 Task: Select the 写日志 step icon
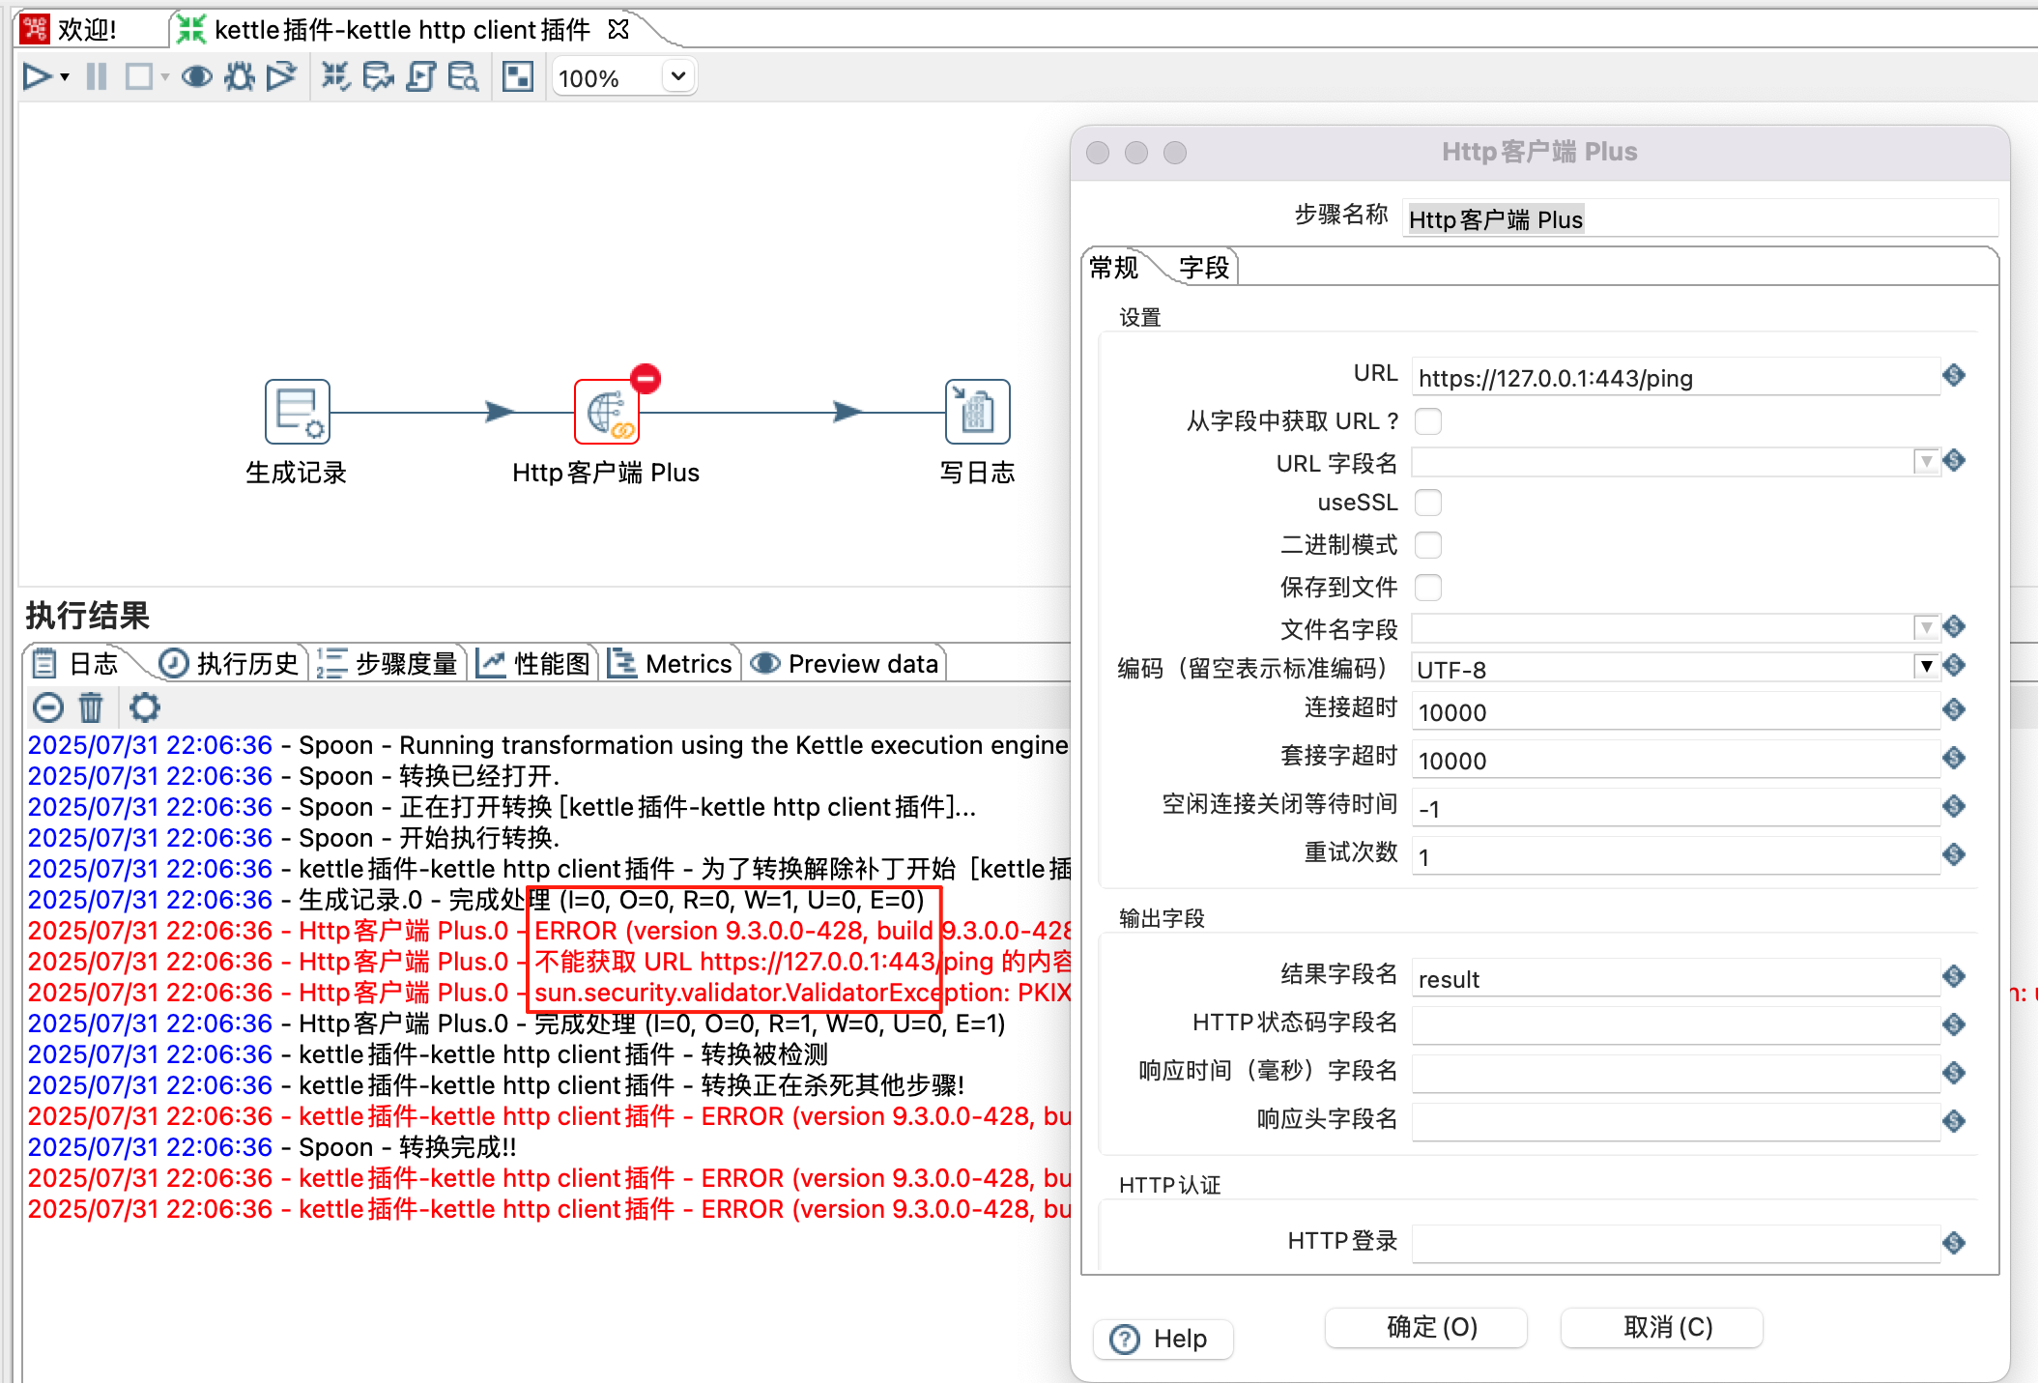(976, 412)
